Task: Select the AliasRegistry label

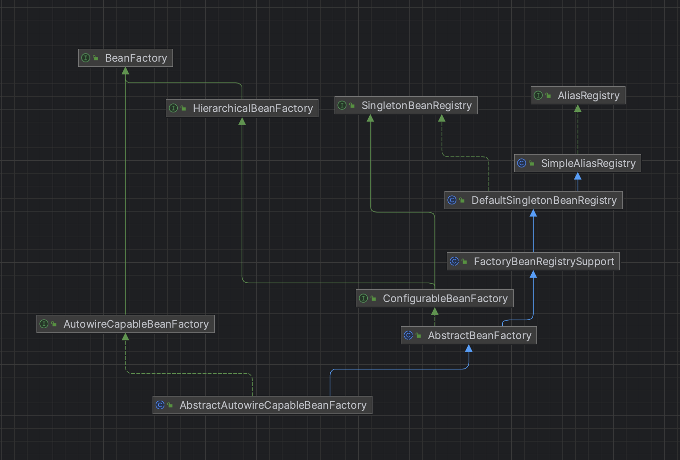Action: click(589, 95)
